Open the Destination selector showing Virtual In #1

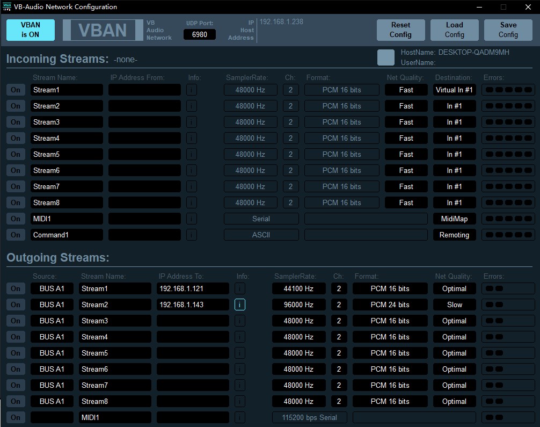454,90
